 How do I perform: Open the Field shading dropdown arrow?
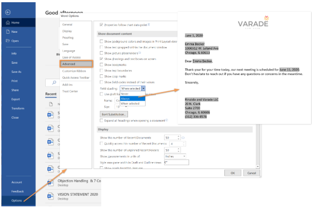143,89
